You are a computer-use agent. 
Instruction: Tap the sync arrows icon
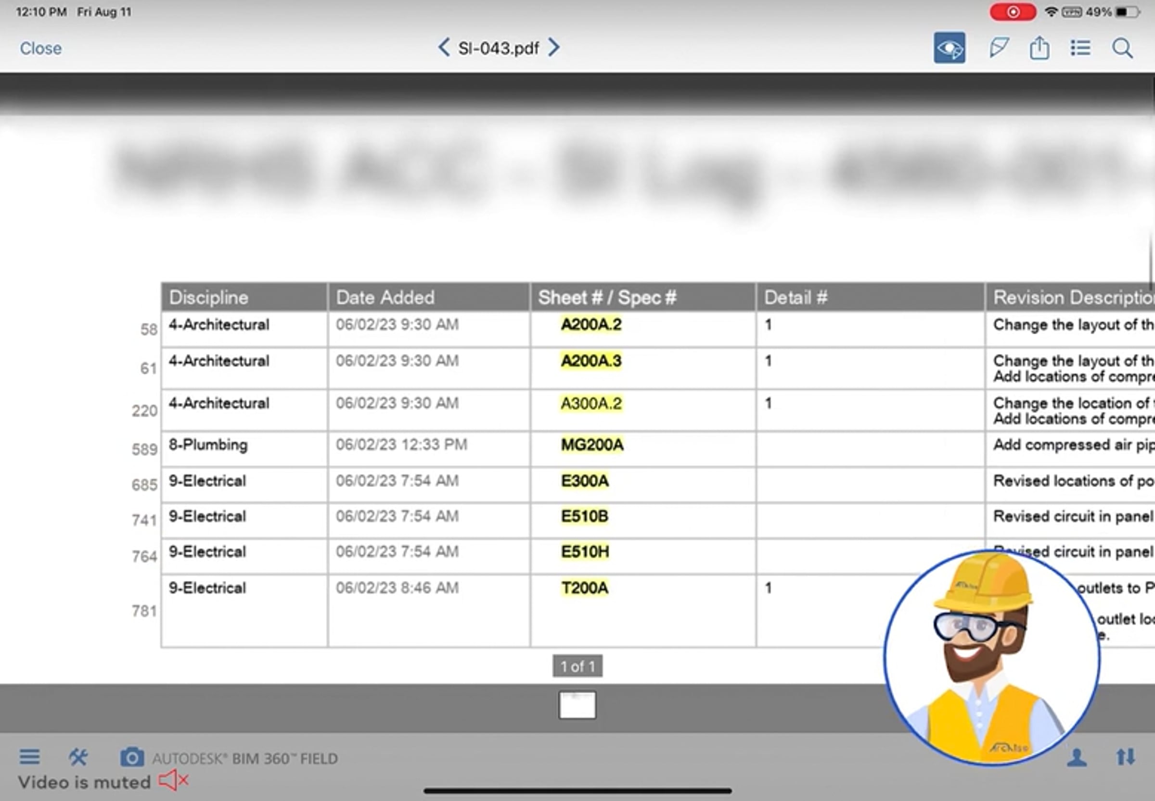click(1125, 756)
